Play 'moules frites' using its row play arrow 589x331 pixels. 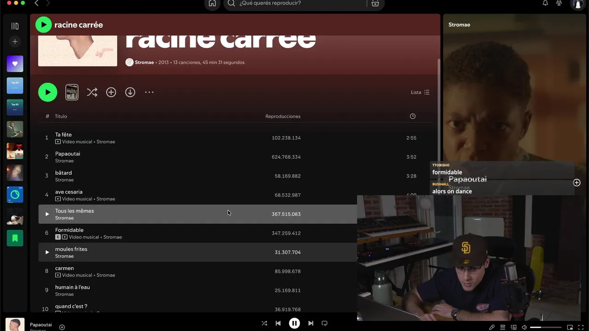[x=47, y=252]
